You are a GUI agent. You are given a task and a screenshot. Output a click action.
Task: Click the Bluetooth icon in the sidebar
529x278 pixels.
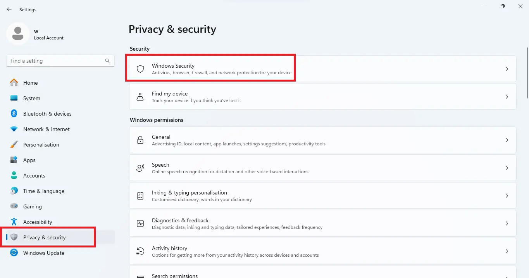pos(14,114)
